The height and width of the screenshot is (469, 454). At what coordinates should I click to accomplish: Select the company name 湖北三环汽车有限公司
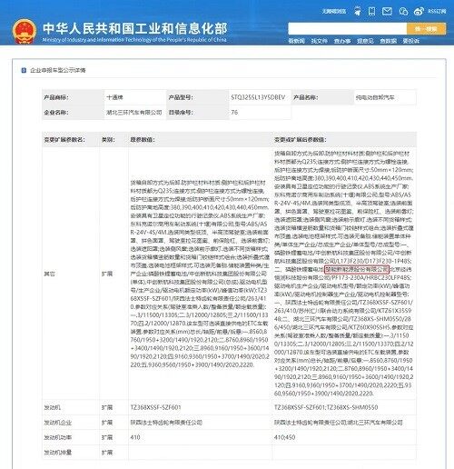tap(134, 113)
